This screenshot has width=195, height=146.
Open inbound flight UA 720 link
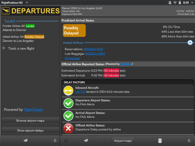[x=80, y=92]
